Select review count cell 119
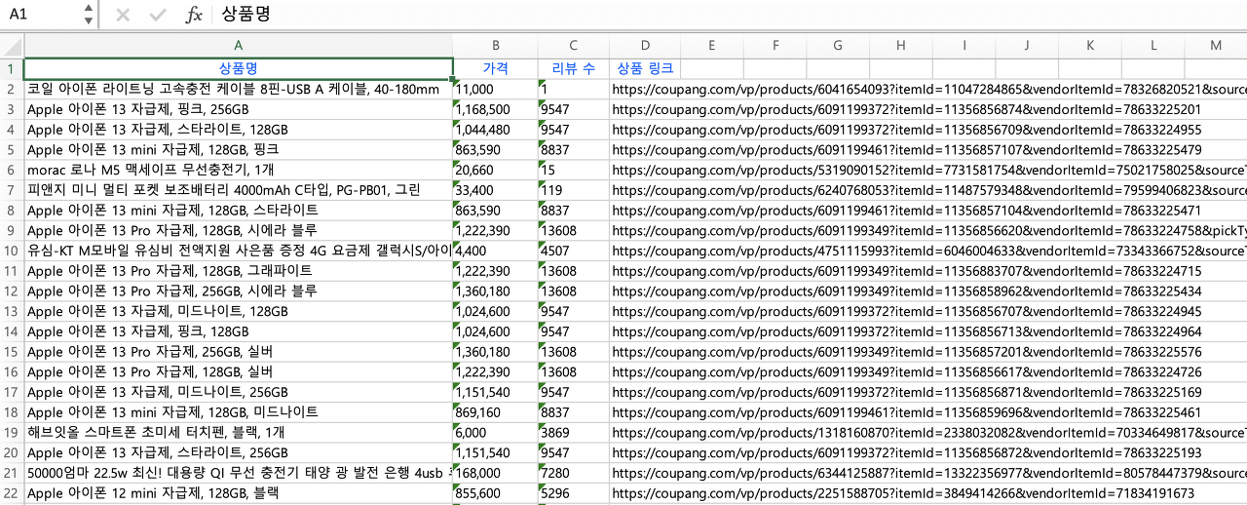This screenshot has width=1247, height=505. pos(574,190)
